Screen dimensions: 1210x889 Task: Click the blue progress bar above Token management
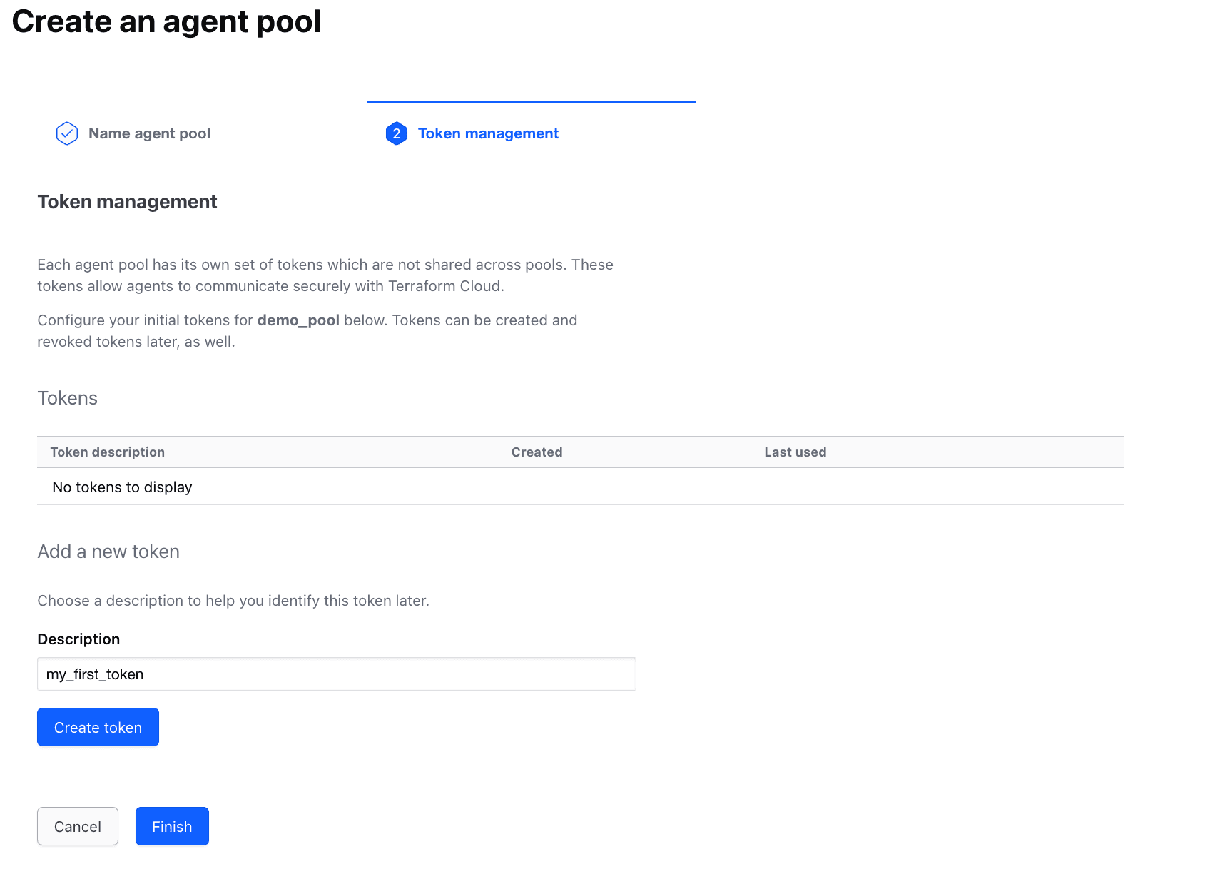pyautogui.click(x=531, y=102)
